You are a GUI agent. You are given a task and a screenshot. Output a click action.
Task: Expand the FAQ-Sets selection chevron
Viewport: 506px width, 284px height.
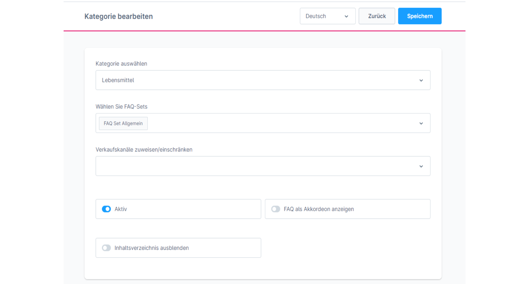coord(421,123)
